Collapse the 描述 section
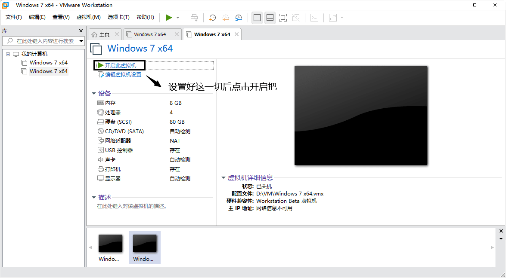The width and height of the screenshot is (506, 278). coord(94,198)
